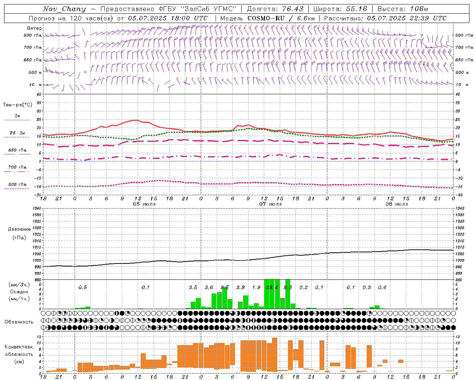Select the Td 2м dew point legend label

17,133
